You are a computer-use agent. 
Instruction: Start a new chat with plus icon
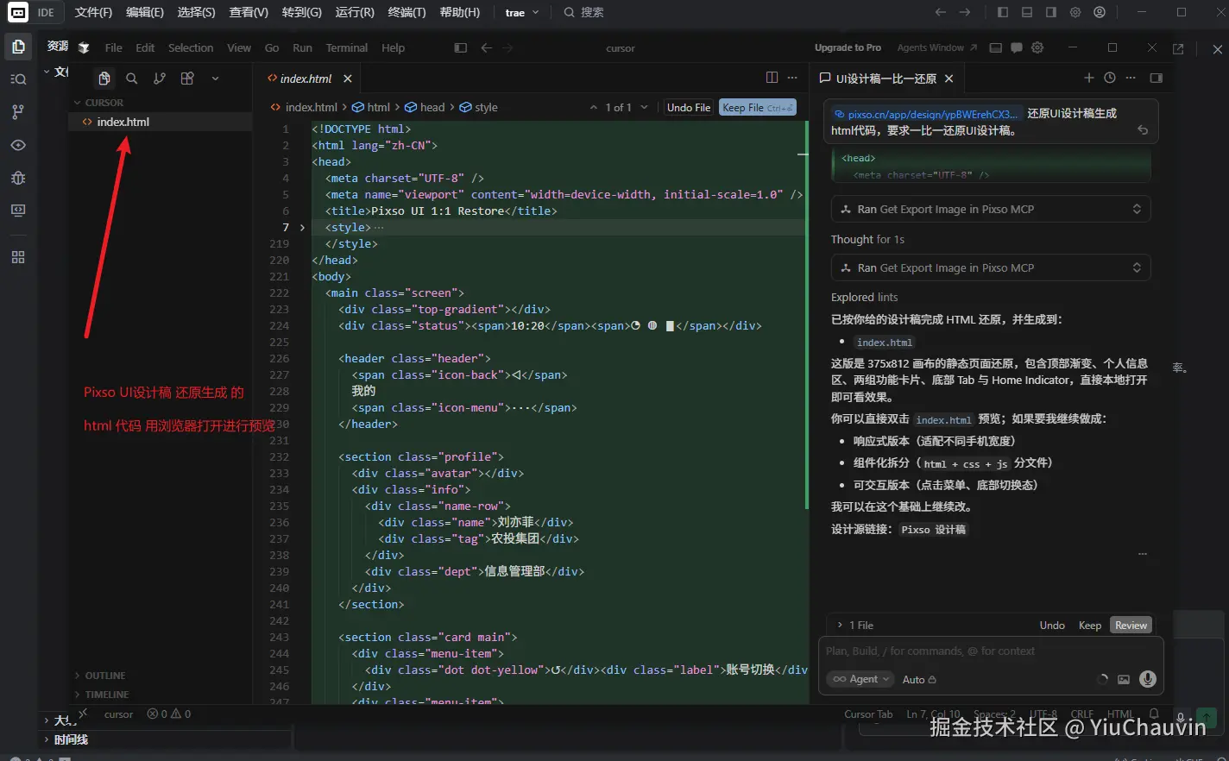(1088, 78)
